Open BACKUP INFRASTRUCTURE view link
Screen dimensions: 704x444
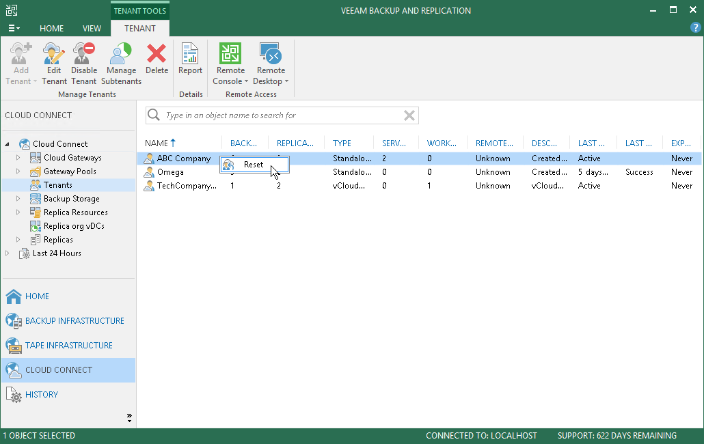(75, 320)
